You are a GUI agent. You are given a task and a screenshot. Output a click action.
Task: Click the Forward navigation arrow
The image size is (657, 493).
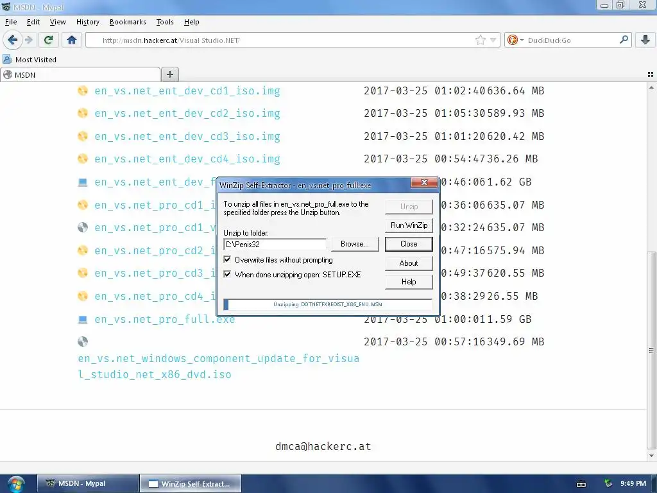(28, 40)
